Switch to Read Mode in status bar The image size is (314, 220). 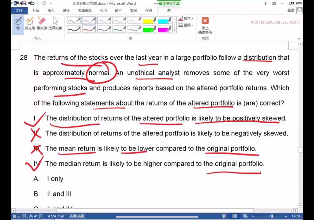click(x=224, y=216)
